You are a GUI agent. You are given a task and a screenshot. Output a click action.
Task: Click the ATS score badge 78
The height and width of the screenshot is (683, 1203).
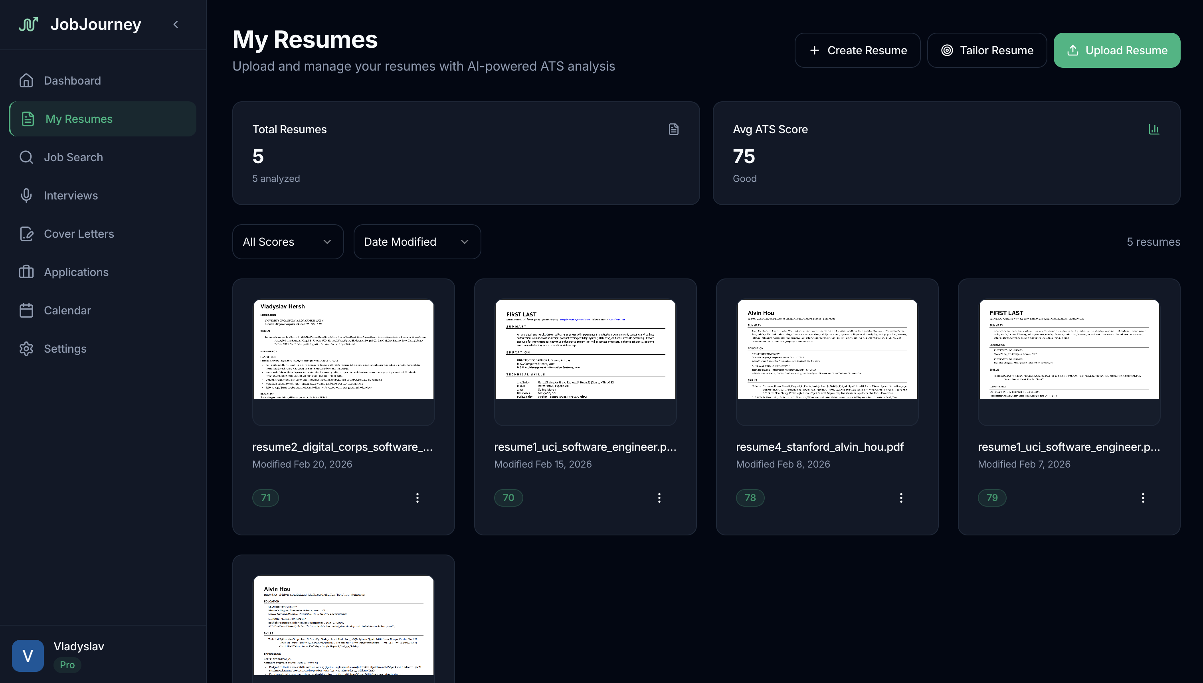750,498
